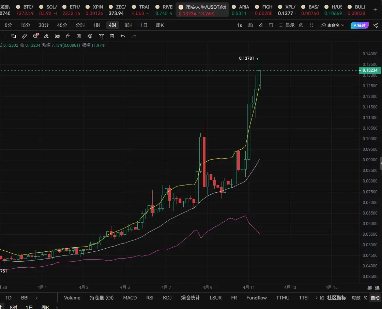Screen dimensions: 382x309
Task: Click the drawing list edit icon
Action: coord(79,36)
